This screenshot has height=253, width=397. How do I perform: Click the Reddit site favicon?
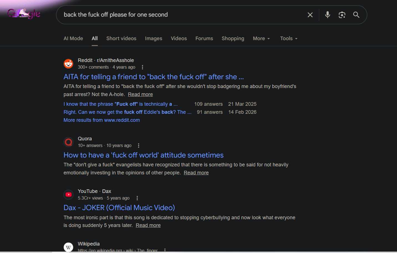click(x=68, y=64)
